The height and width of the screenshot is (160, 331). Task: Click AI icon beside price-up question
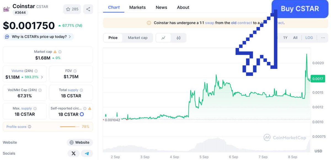pyautogui.click(x=7, y=36)
